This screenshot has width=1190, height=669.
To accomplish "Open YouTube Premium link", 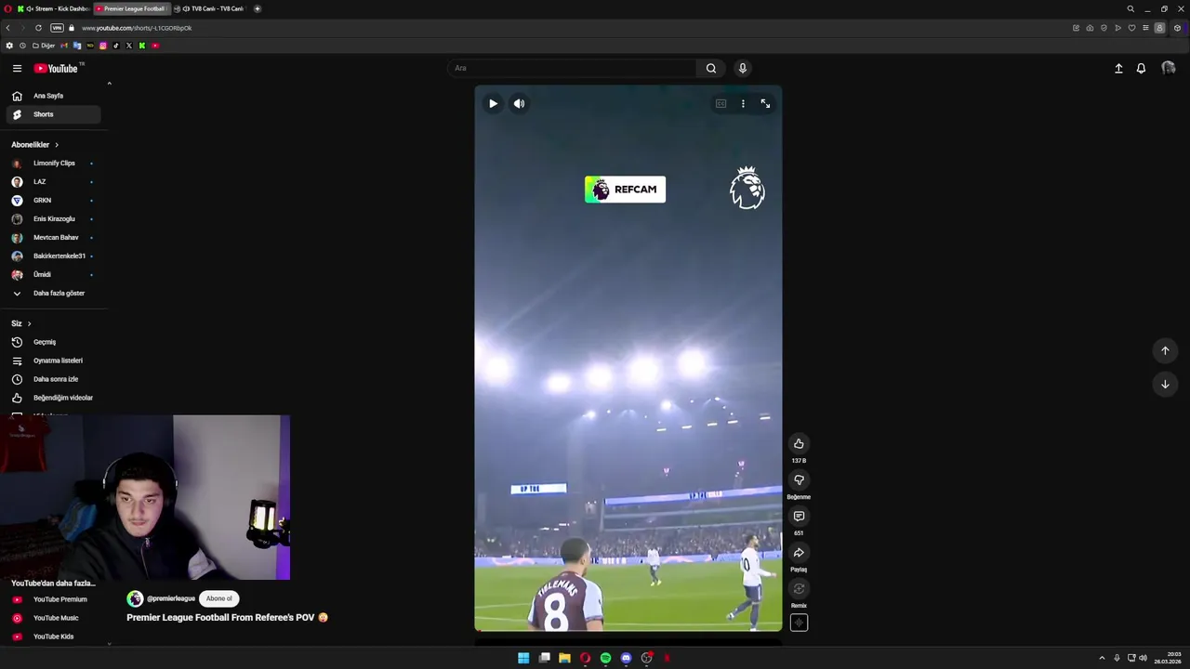I will (54, 599).
